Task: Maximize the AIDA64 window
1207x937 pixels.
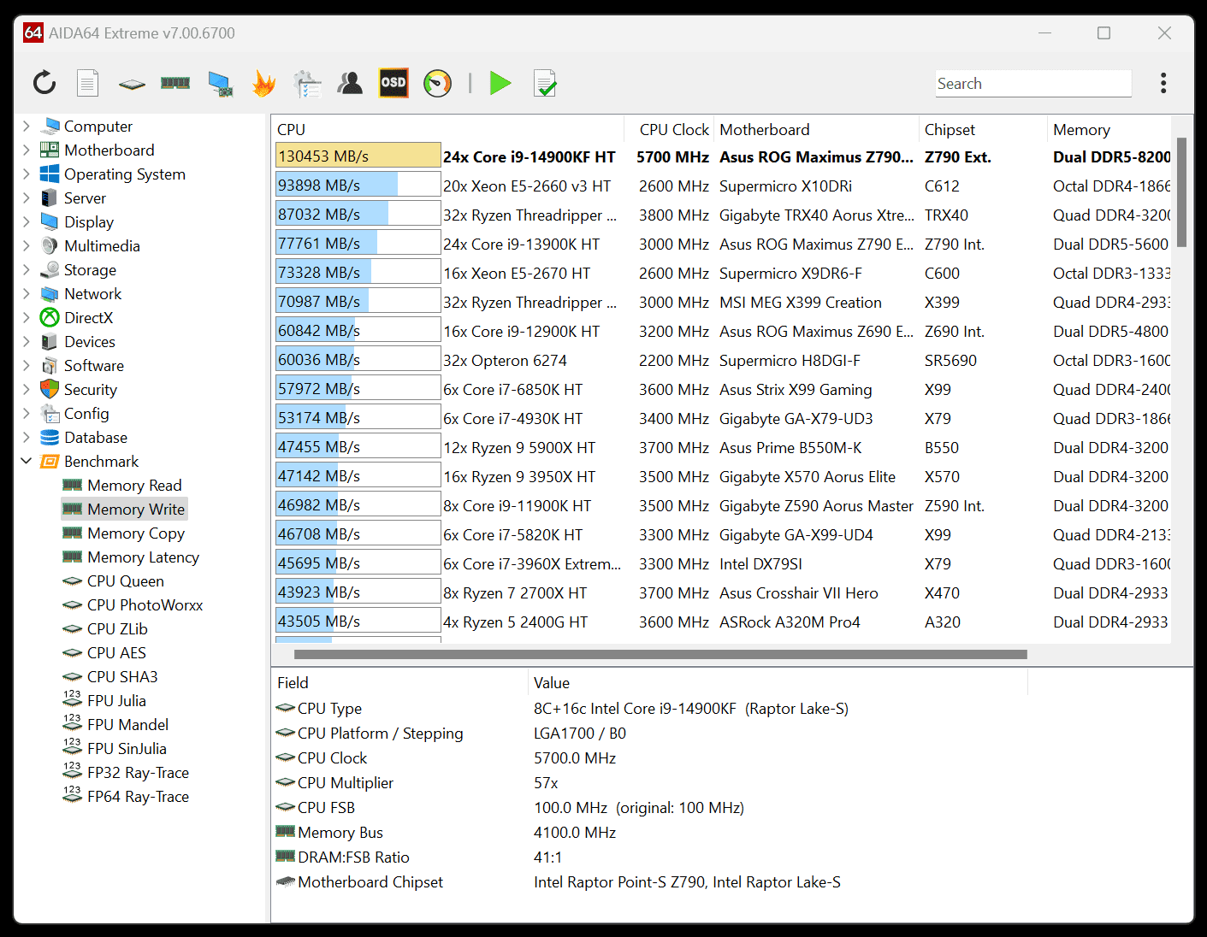Action: pos(1104,32)
